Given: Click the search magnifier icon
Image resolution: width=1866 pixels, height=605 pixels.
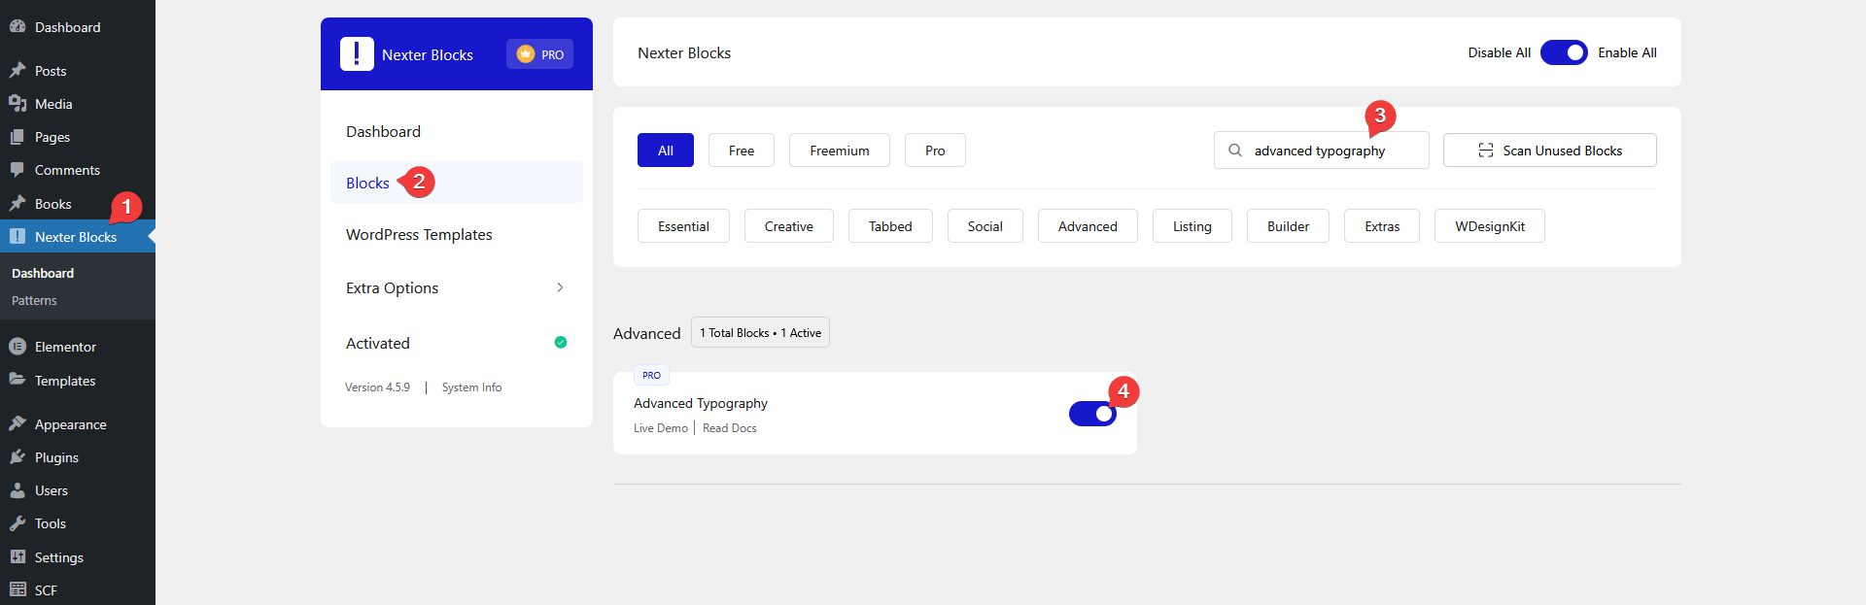Looking at the screenshot, I should click(1235, 151).
